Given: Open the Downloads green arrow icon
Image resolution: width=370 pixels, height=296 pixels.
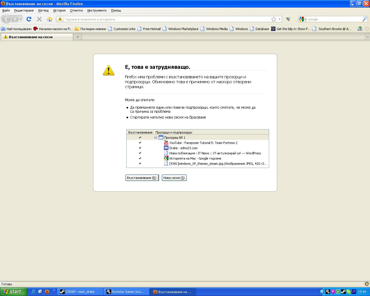Looking at the screenshot, I should click(x=360, y=28).
